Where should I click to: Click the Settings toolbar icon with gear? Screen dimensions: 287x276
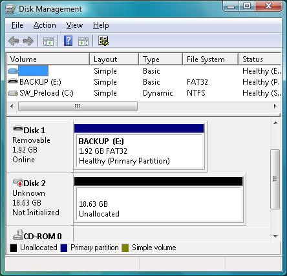pyautogui.click(x=103, y=41)
